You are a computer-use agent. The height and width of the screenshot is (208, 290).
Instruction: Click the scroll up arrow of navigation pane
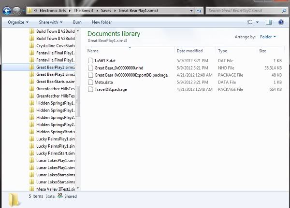pyautogui.click(x=78, y=31)
